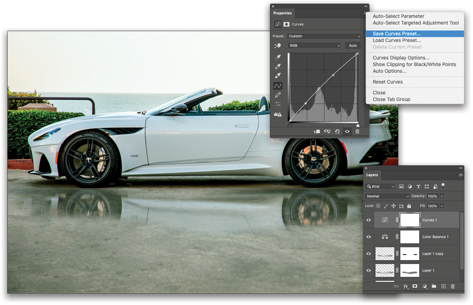Screen dimensions: 473x305
Task: Click the Add layer mask icon
Action: point(415,286)
